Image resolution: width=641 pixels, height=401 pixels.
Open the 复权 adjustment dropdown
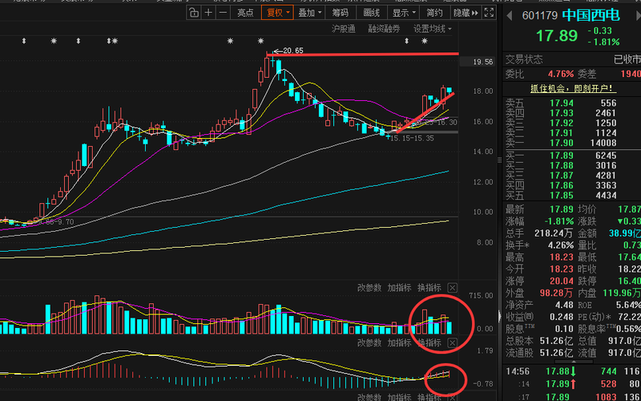(277, 13)
